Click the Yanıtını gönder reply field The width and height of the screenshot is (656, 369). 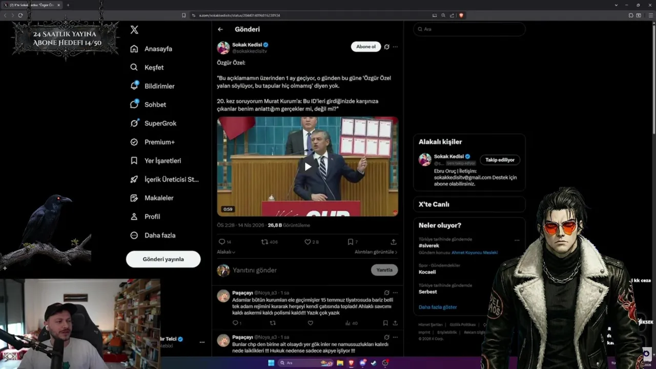300,270
